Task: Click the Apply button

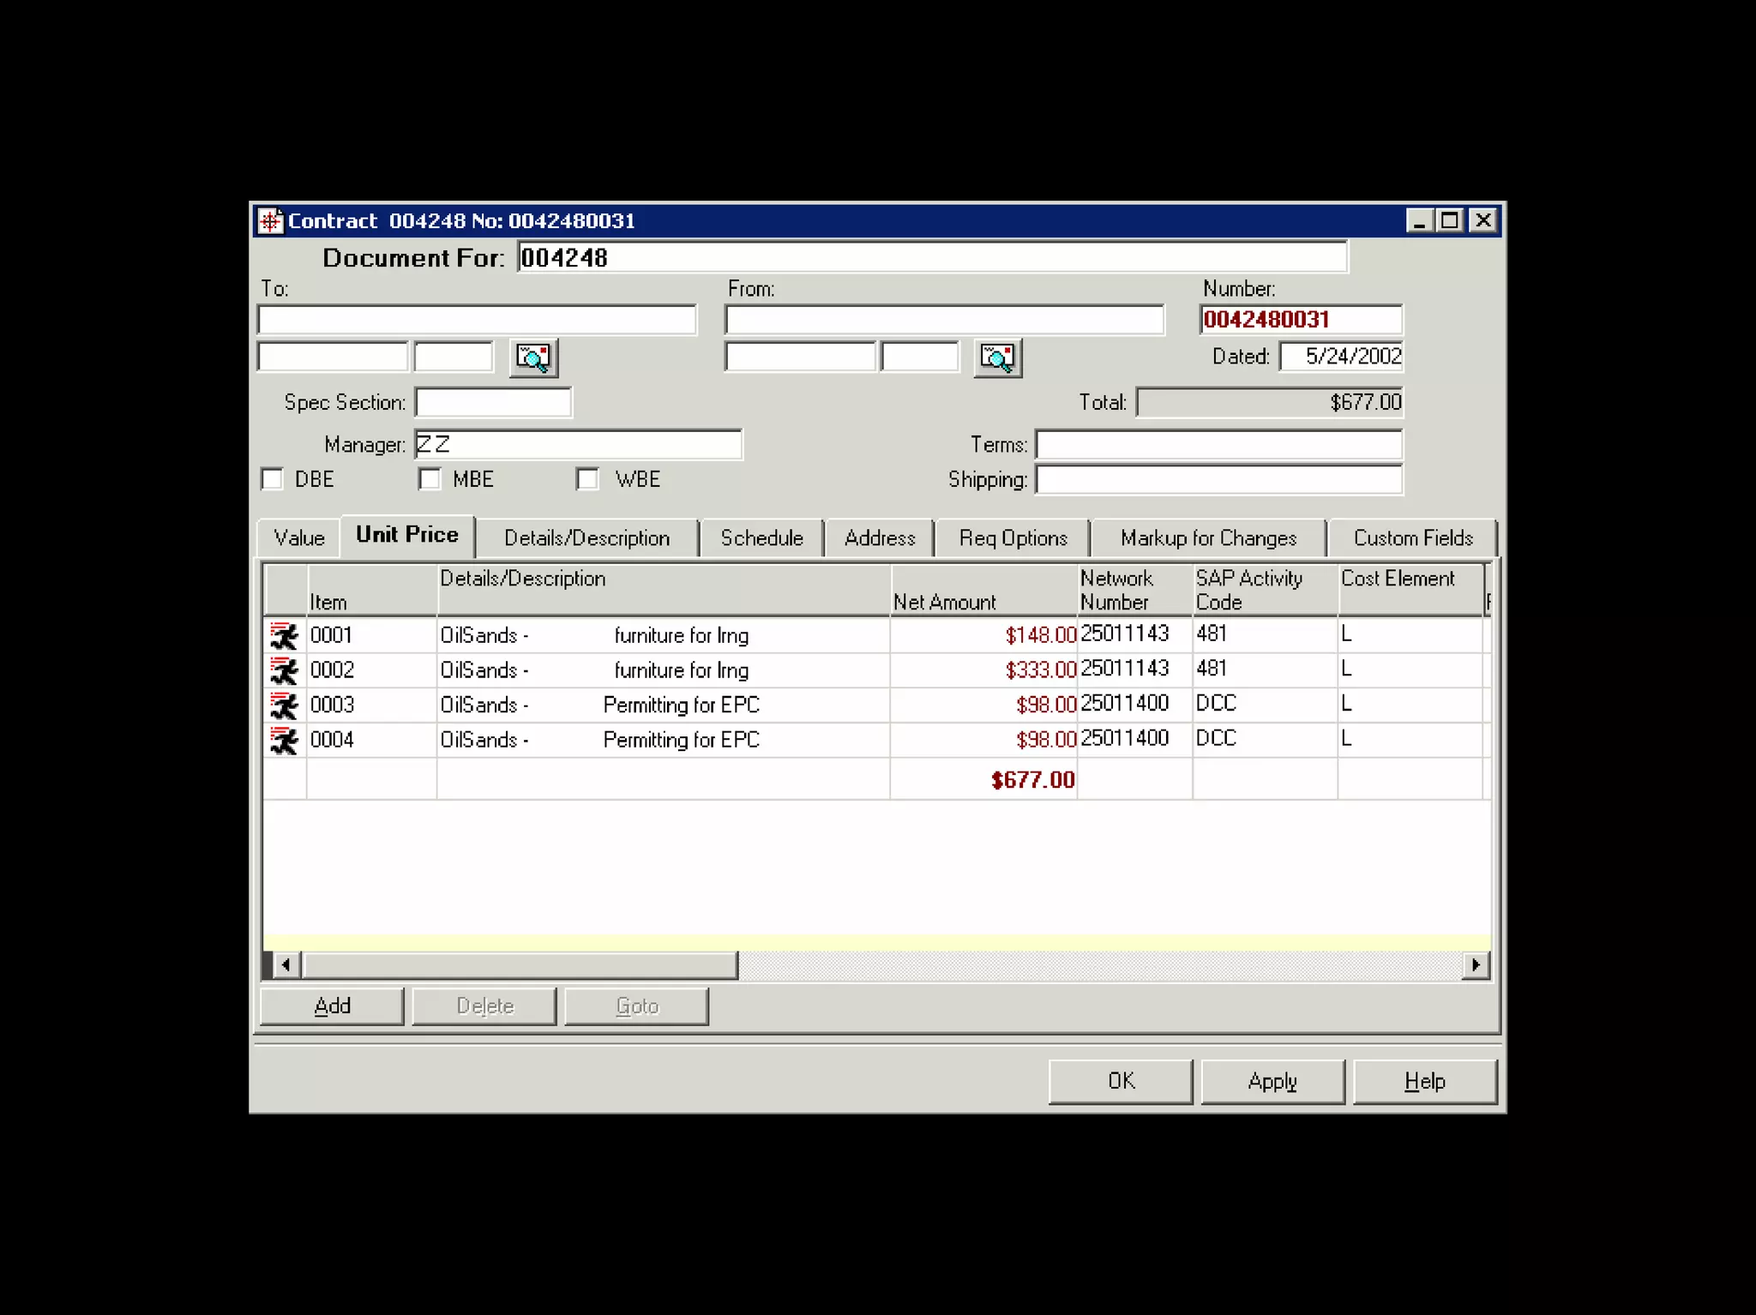Action: click(1272, 1081)
